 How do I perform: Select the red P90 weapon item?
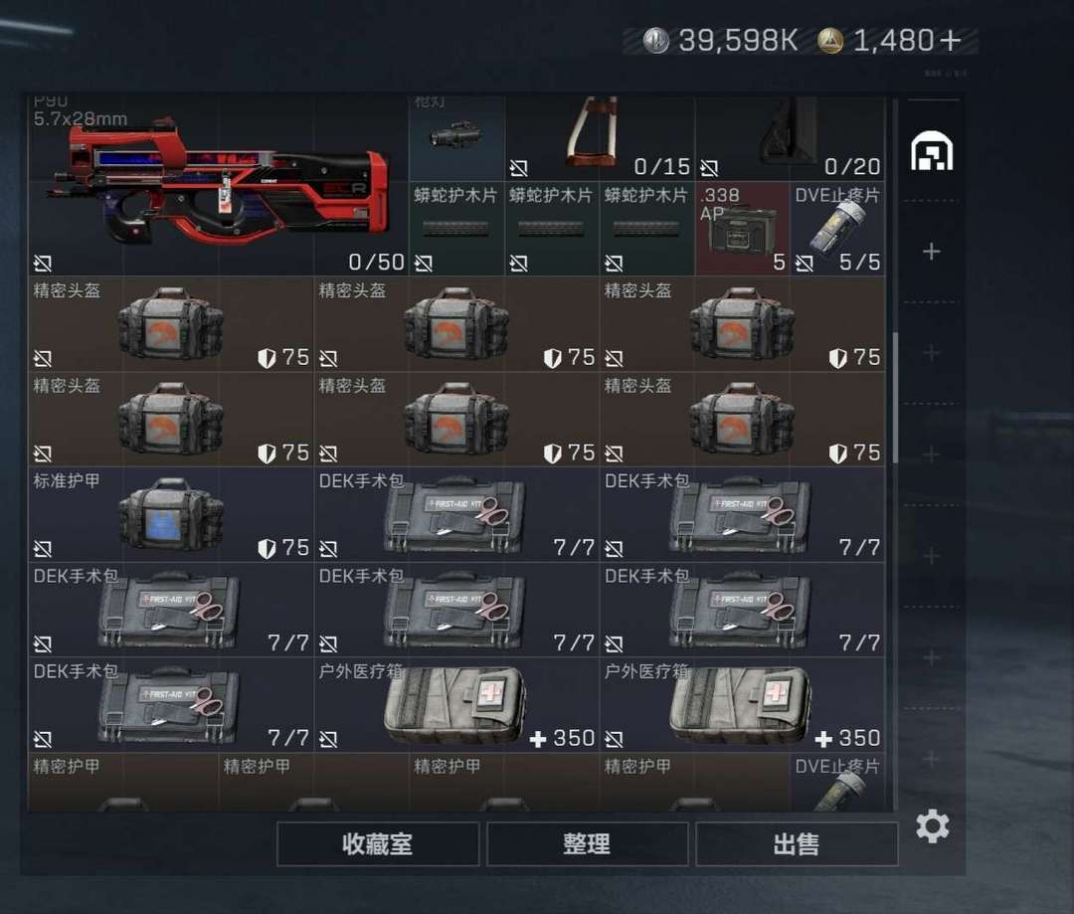coord(218,185)
